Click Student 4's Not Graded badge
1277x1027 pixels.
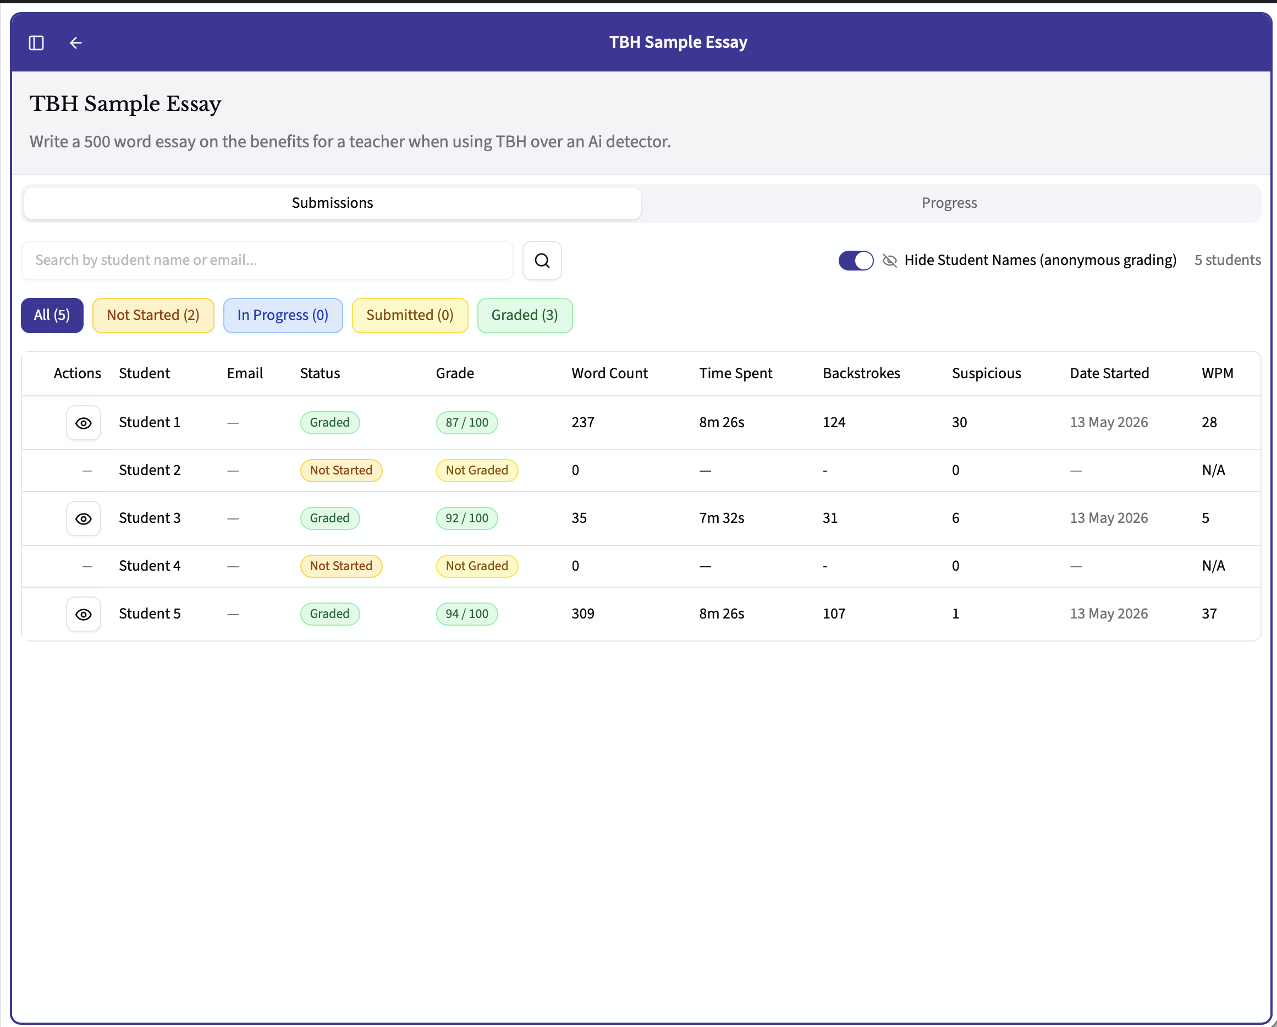pos(477,566)
